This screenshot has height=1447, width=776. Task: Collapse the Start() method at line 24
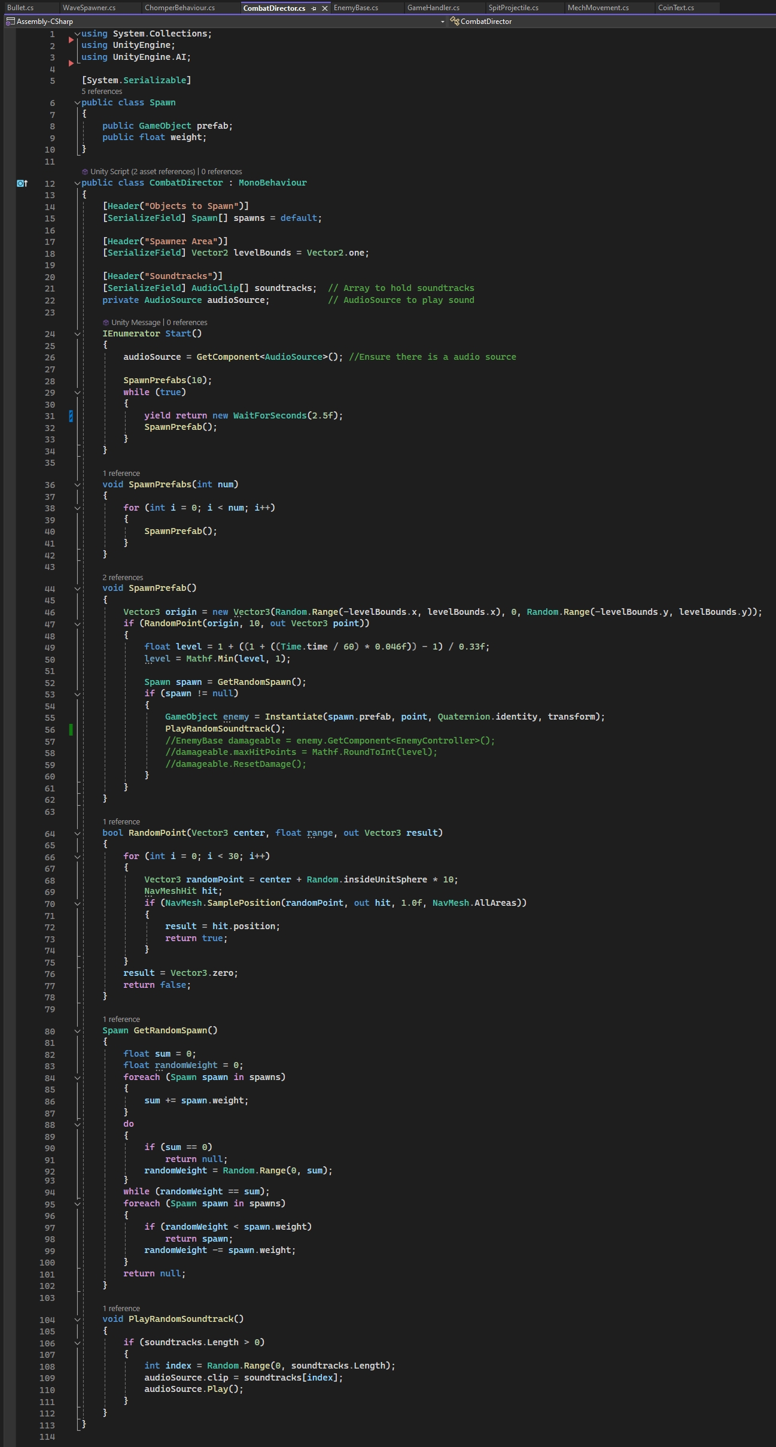click(x=77, y=334)
